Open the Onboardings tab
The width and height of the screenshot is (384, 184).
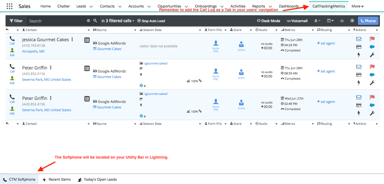206,6
